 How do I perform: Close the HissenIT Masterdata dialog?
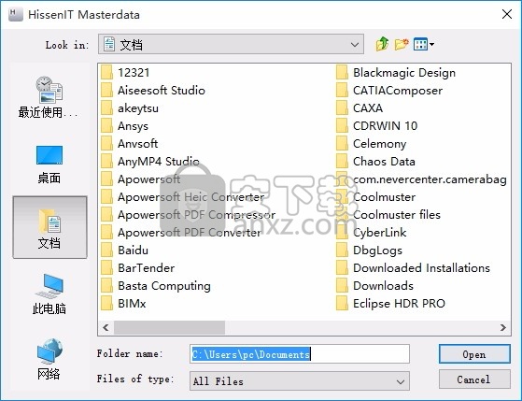point(507,14)
